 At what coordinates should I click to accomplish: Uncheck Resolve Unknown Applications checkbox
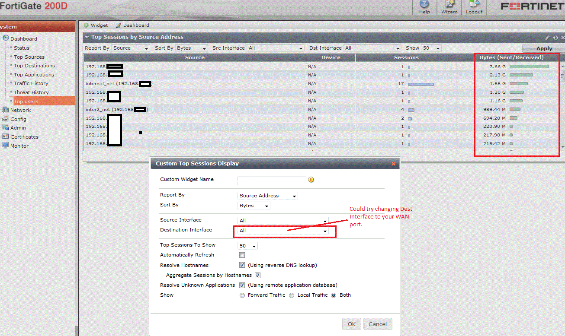coord(242,285)
